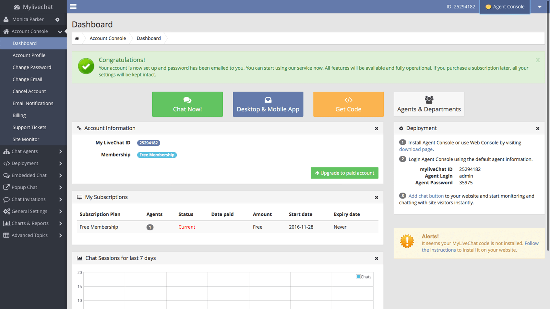Click the home icon in breadcrumb
The width and height of the screenshot is (550, 309).
[77, 38]
